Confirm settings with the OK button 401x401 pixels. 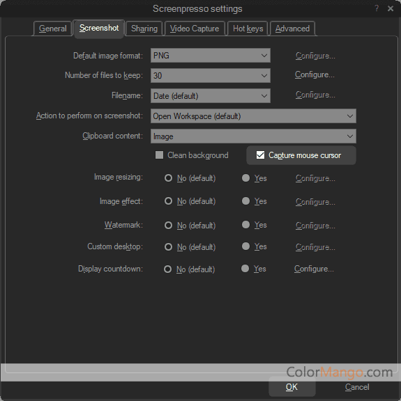[292, 387]
